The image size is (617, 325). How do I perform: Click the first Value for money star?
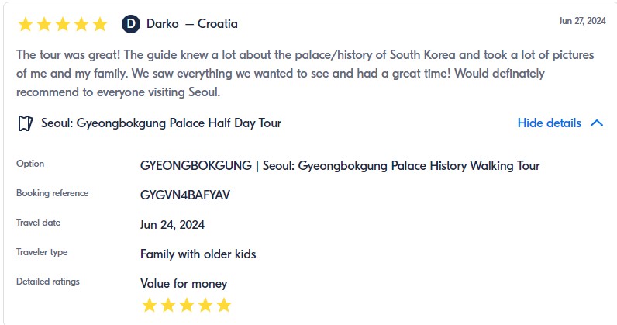tap(150, 305)
